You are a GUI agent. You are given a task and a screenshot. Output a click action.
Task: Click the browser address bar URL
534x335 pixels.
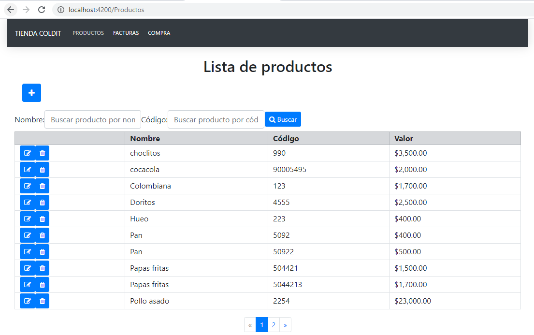106,10
